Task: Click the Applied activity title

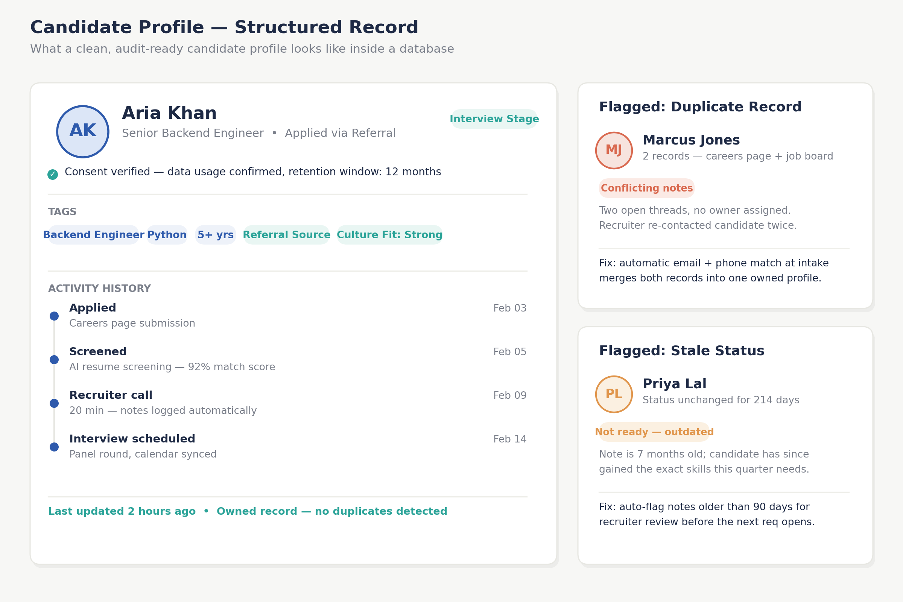Action: [93, 308]
